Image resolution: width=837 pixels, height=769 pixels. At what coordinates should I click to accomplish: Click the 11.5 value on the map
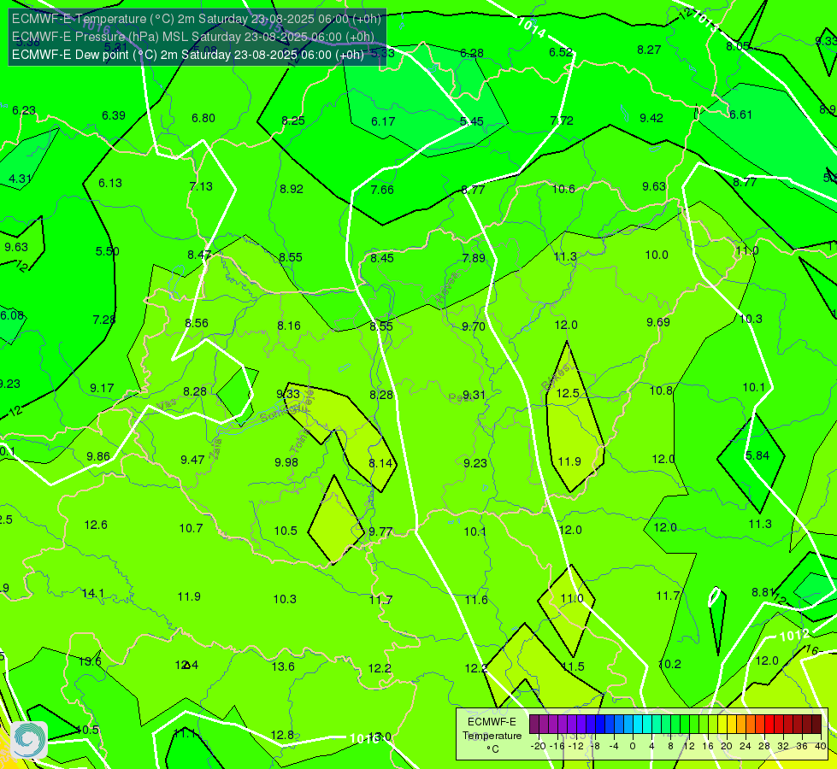point(573,666)
